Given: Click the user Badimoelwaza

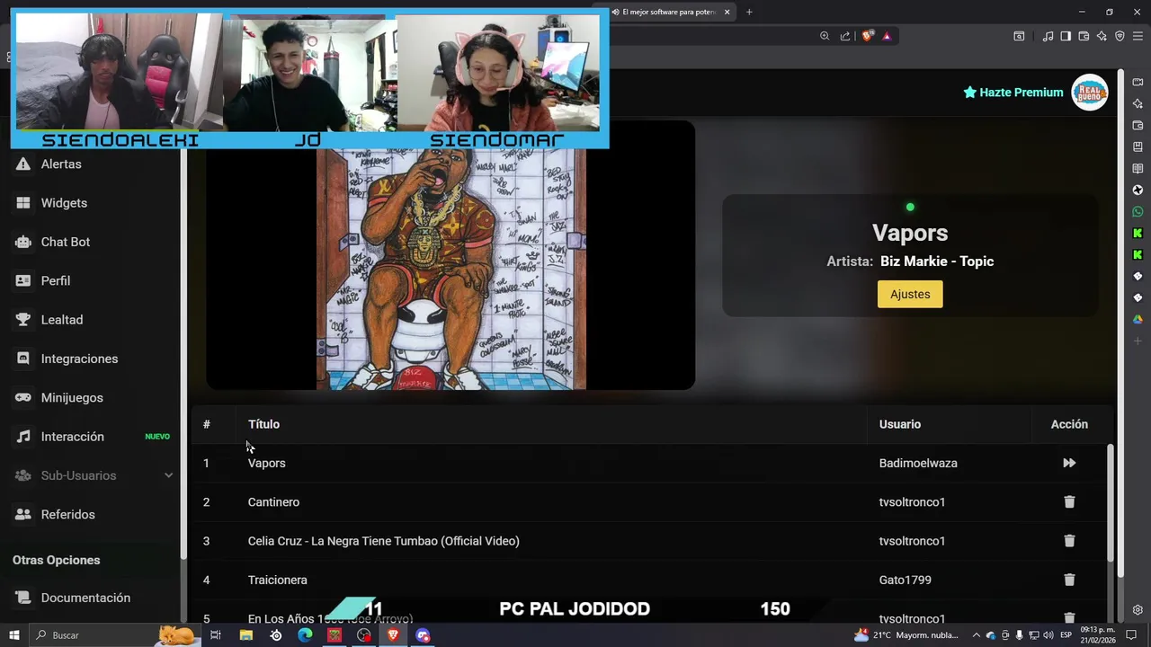Looking at the screenshot, I should tap(918, 463).
